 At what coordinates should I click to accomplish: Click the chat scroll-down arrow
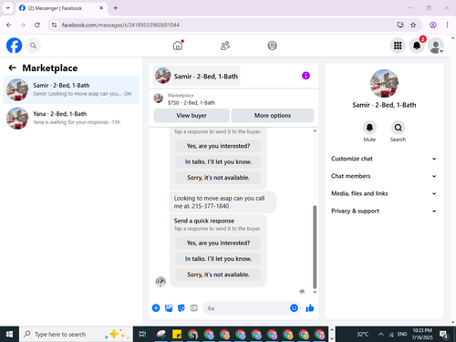point(315,292)
